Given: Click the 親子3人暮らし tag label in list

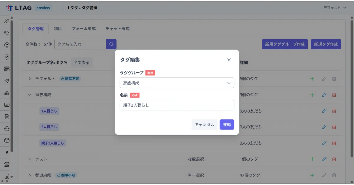Looking at the screenshot, I should 53,143.
